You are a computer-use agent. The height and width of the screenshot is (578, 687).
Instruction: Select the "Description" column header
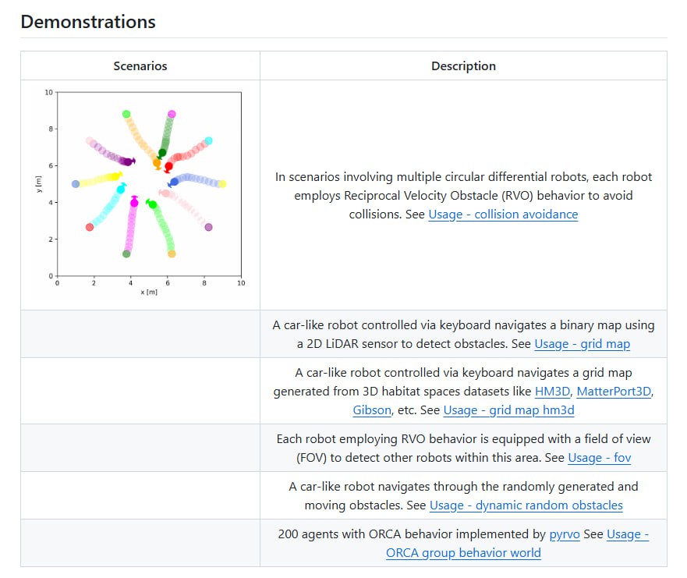[463, 66]
